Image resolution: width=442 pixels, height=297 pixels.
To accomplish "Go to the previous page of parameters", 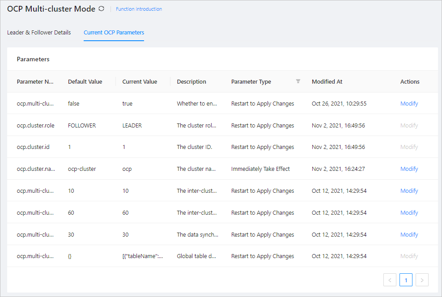I will (390, 280).
